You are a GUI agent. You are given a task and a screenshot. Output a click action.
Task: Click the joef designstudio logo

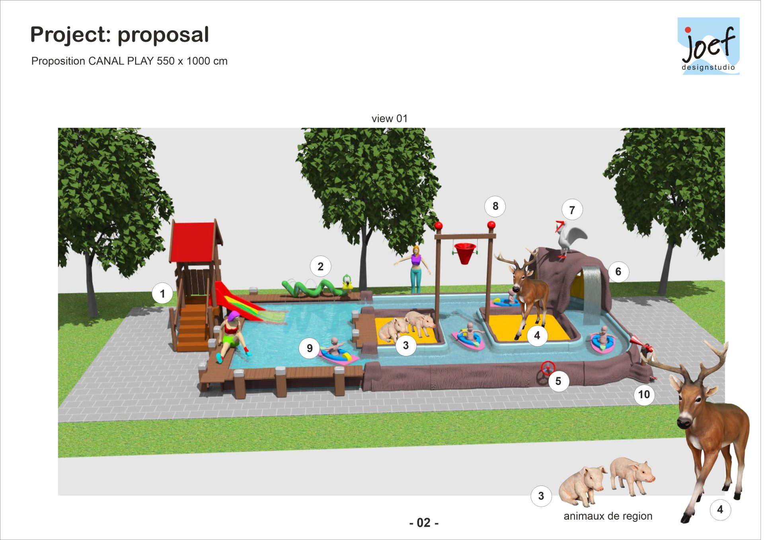coord(708,46)
